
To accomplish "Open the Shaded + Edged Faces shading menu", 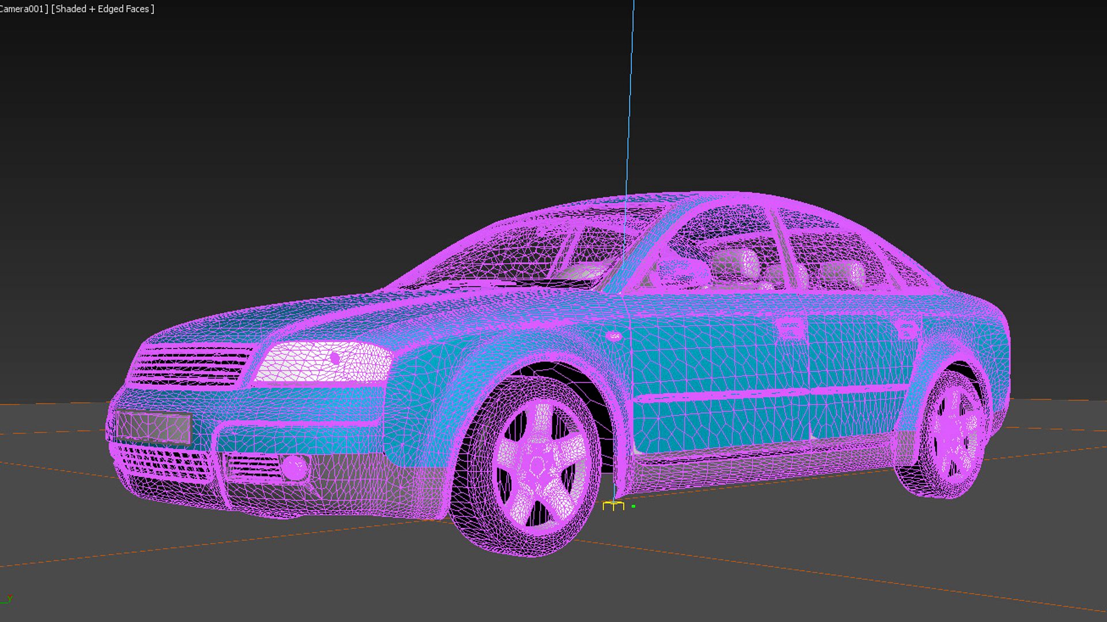I will click(103, 9).
